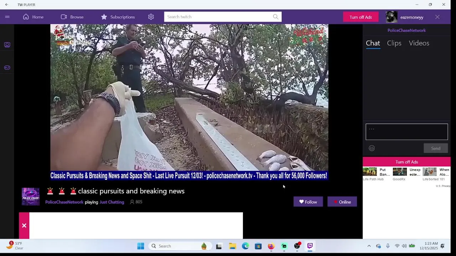
Task: Click the pink Turn off Ads banner
Action: [406, 162]
